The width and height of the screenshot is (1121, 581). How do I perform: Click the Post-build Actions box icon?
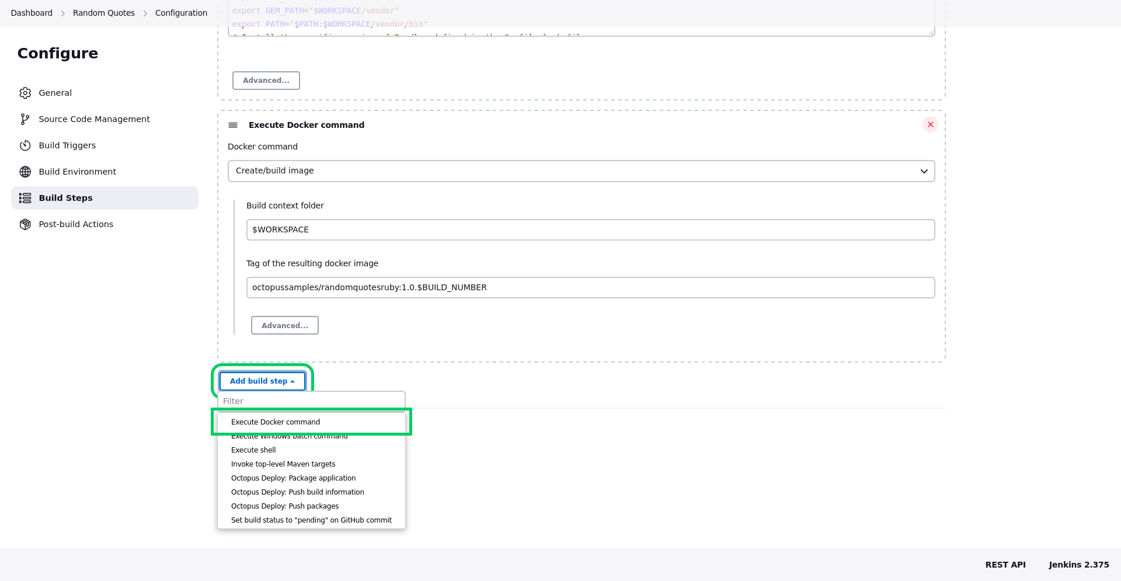pos(25,224)
